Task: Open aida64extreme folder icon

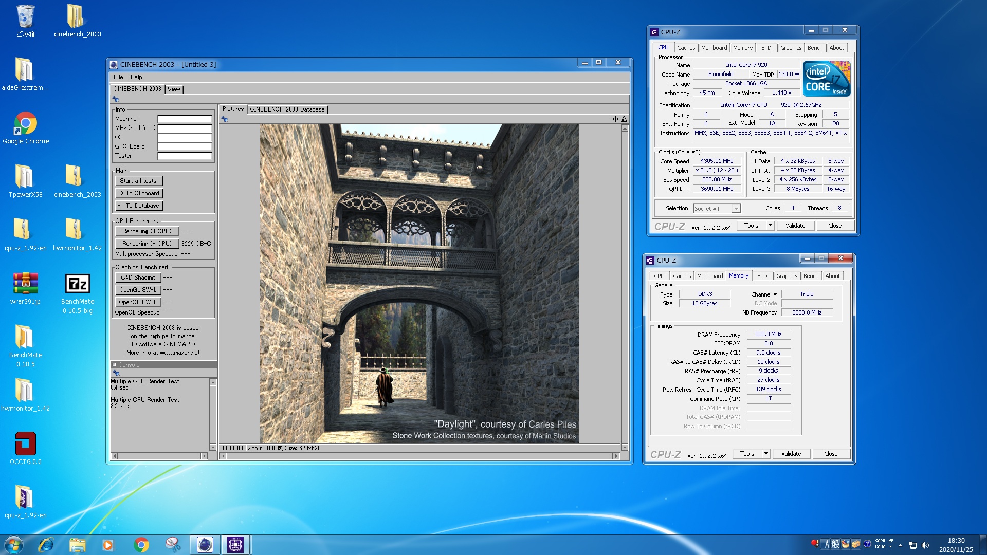Action: 25,74
